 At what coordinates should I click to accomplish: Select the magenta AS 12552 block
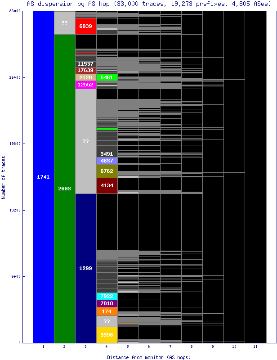click(x=85, y=85)
